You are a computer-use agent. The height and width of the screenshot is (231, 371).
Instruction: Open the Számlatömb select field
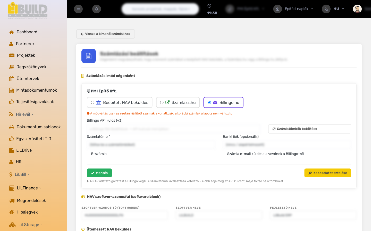coord(151,145)
